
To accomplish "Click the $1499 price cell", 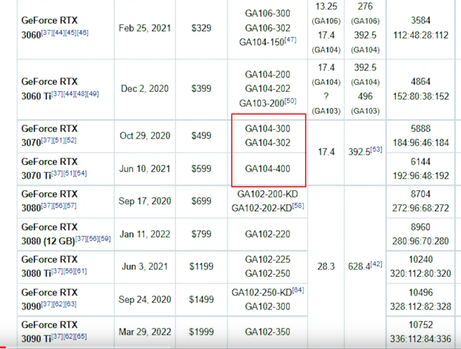I will 201,299.
